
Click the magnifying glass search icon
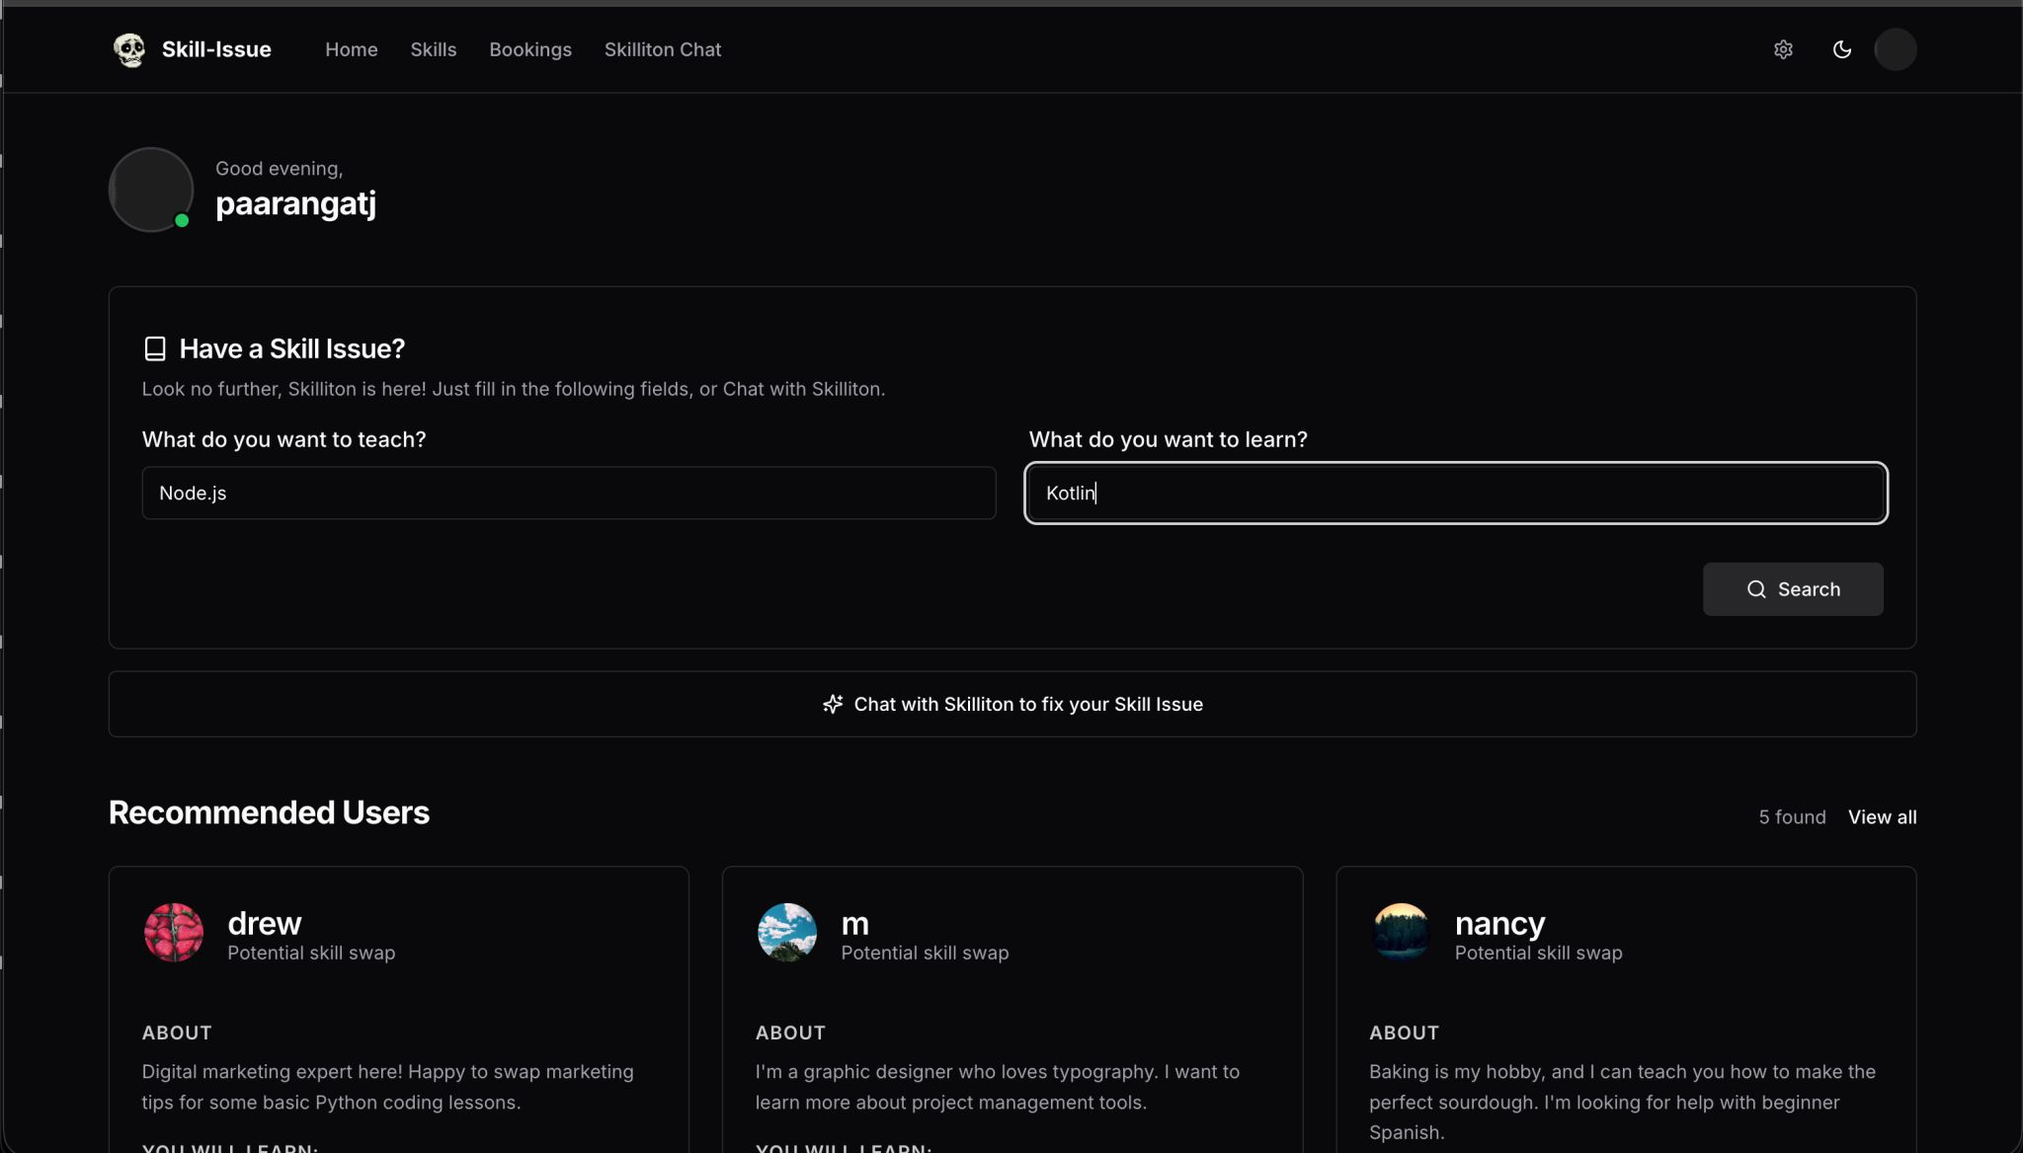tap(1757, 589)
